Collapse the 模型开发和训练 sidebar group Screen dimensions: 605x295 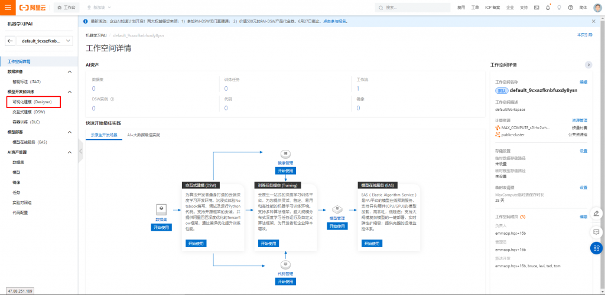tap(70, 91)
